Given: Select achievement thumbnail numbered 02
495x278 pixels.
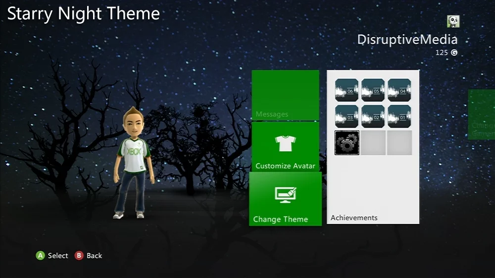Looking at the screenshot, I should (x=373, y=116).
